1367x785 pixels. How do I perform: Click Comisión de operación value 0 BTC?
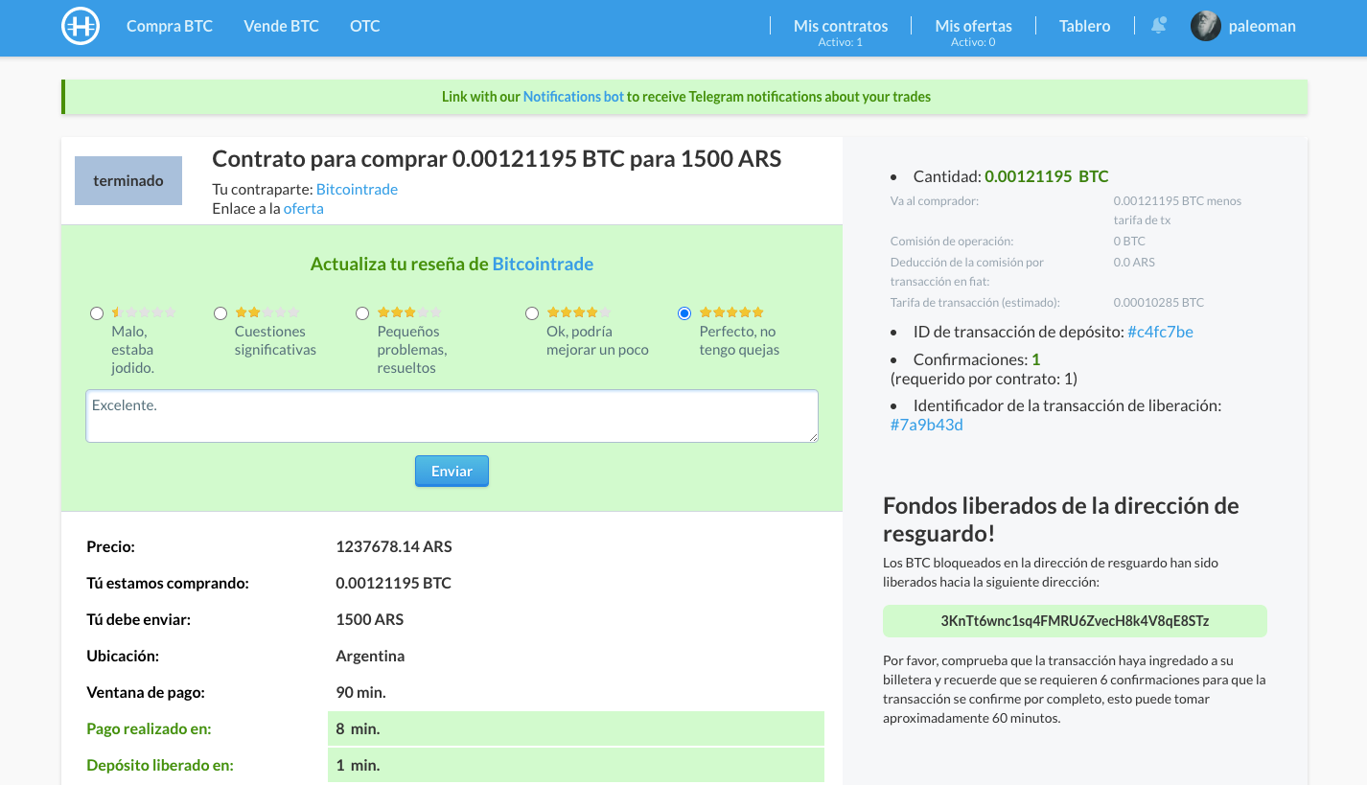1129,242
